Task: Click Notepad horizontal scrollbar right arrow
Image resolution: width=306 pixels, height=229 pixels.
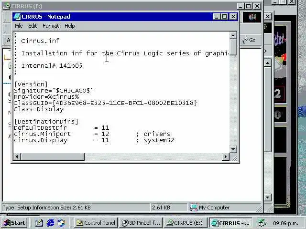Action: click(226, 157)
